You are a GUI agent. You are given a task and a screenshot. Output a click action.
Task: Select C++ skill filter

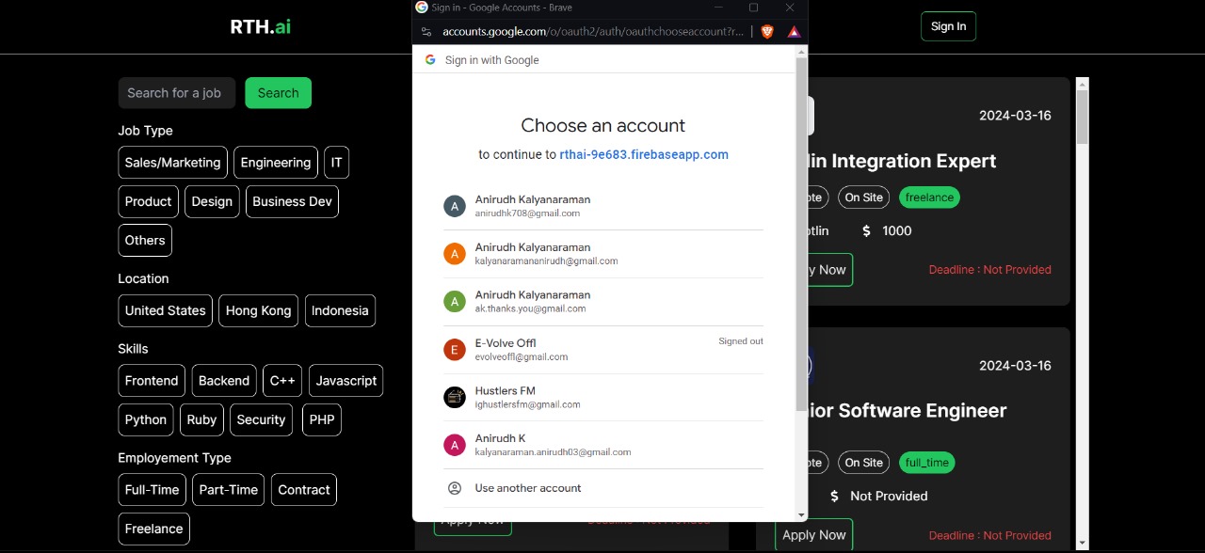(282, 381)
